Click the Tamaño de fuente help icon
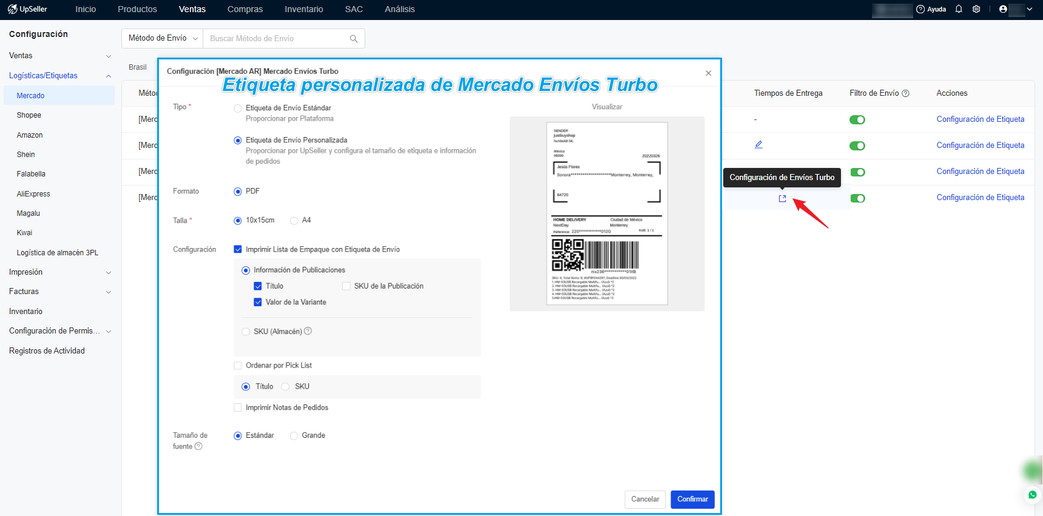This screenshot has width=1043, height=516. click(198, 446)
